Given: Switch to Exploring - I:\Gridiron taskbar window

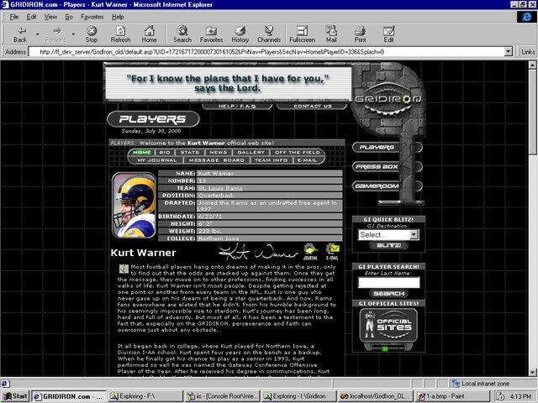Looking at the screenshot, I should point(299,396).
